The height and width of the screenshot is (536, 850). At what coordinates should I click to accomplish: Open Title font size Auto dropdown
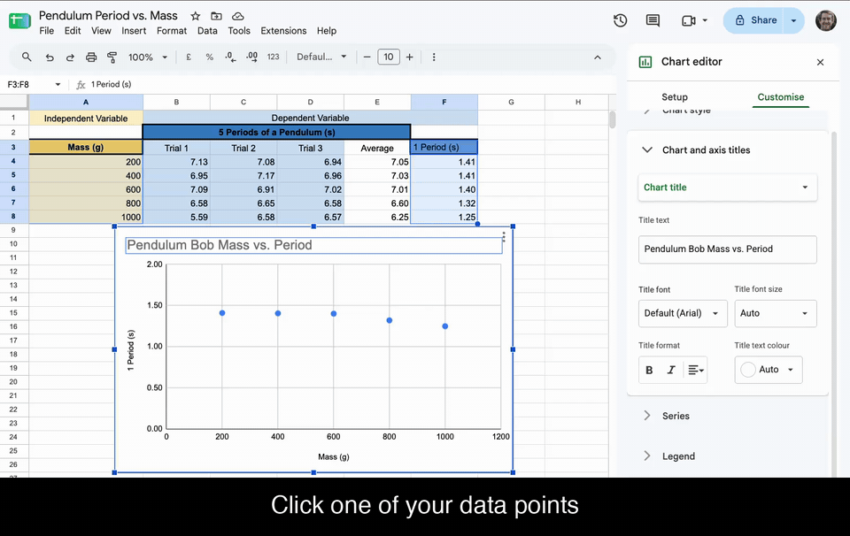(x=776, y=313)
